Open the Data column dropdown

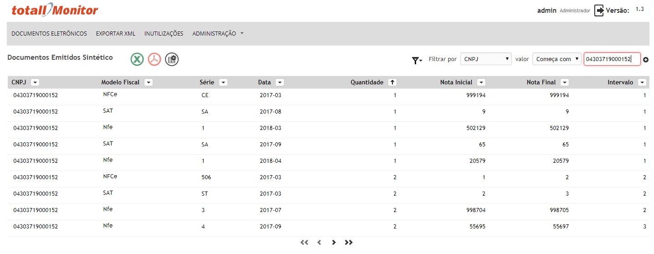click(x=280, y=83)
